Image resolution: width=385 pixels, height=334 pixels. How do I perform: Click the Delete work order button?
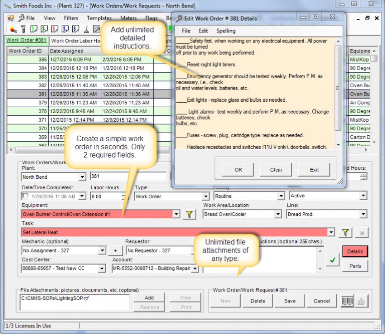258,301
